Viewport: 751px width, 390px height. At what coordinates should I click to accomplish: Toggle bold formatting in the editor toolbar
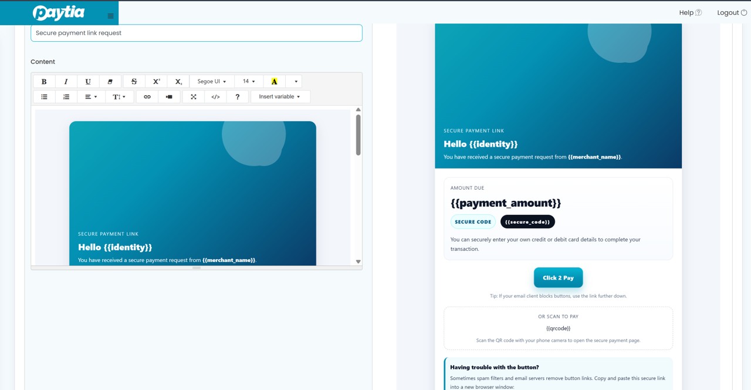(x=44, y=82)
